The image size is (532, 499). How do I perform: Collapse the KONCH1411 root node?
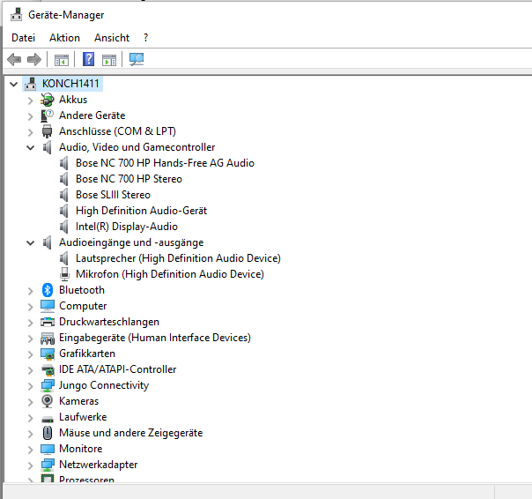[13, 84]
